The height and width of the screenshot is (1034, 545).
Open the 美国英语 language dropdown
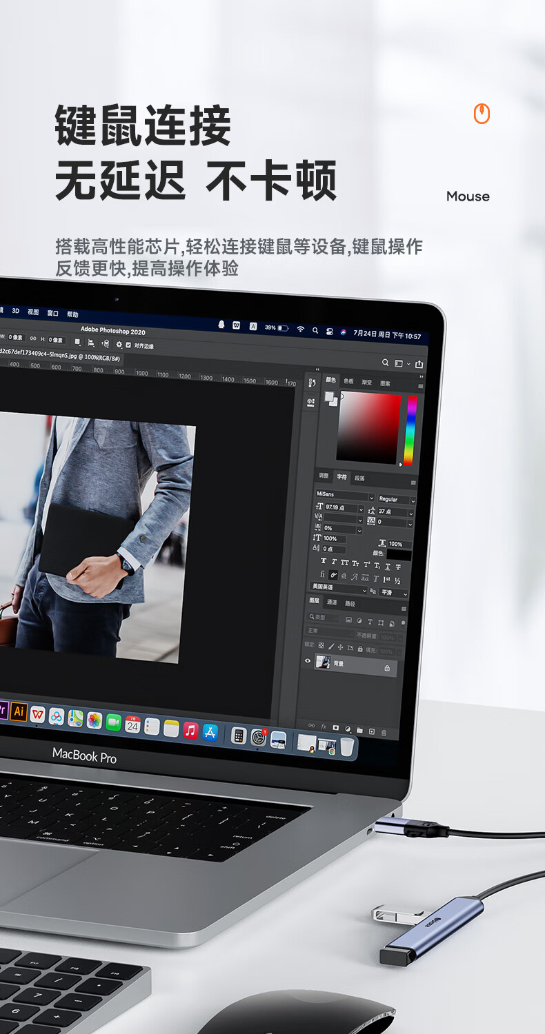(x=339, y=587)
